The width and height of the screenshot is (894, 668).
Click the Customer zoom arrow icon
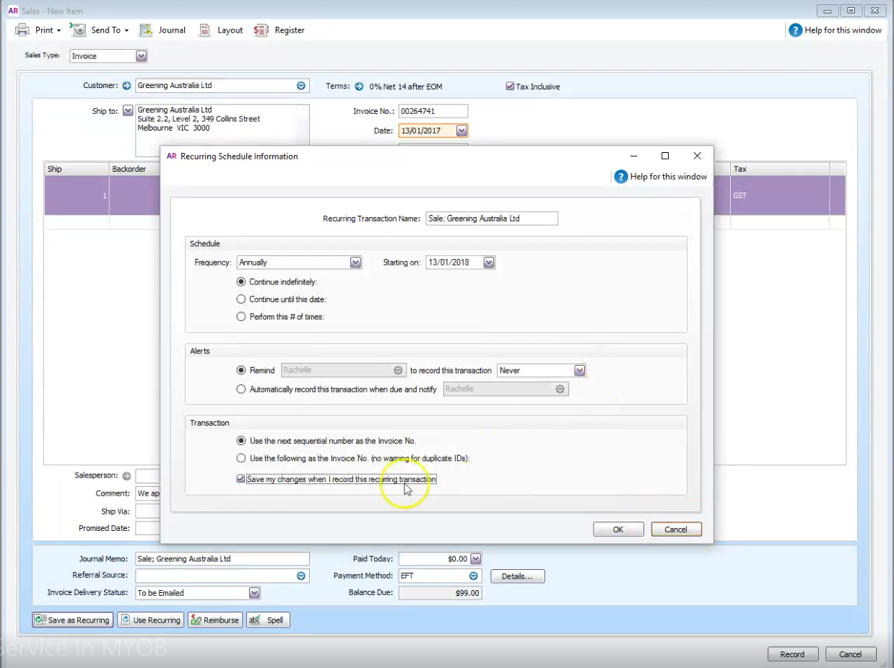127,86
